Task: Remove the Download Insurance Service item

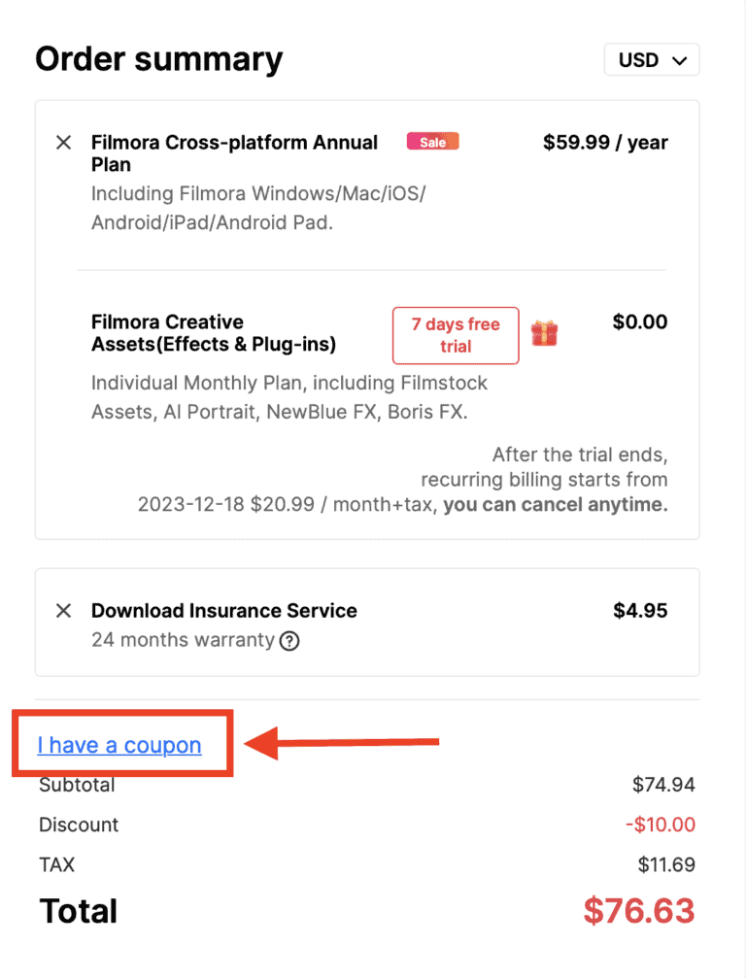Action: [x=62, y=610]
